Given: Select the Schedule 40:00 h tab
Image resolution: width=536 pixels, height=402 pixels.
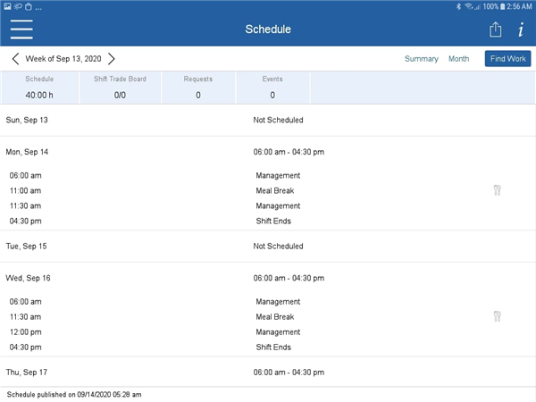Looking at the screenshot, I should tap(39, 88).
